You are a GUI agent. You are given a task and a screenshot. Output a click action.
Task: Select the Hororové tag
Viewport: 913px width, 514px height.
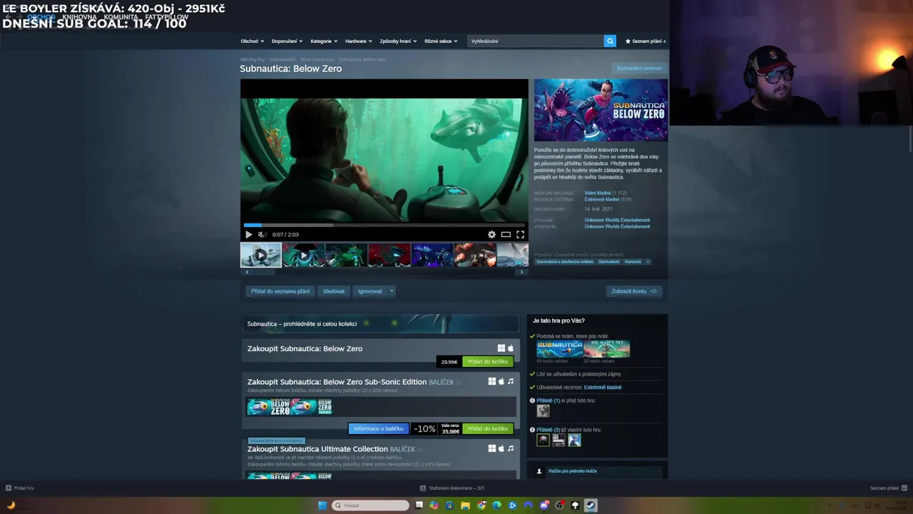(633, 262)
